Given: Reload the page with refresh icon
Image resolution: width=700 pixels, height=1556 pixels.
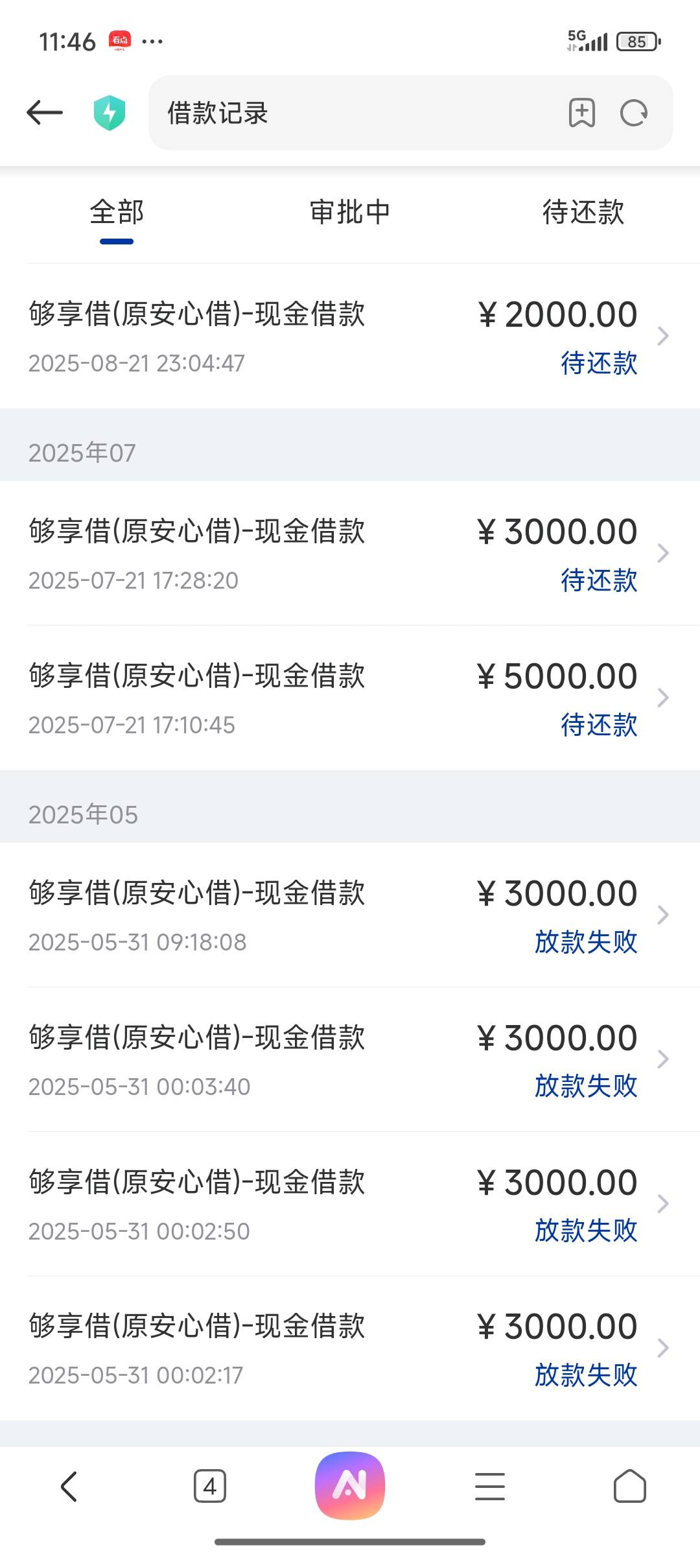Looking at the screenshot, I should (x=633, y=113).
